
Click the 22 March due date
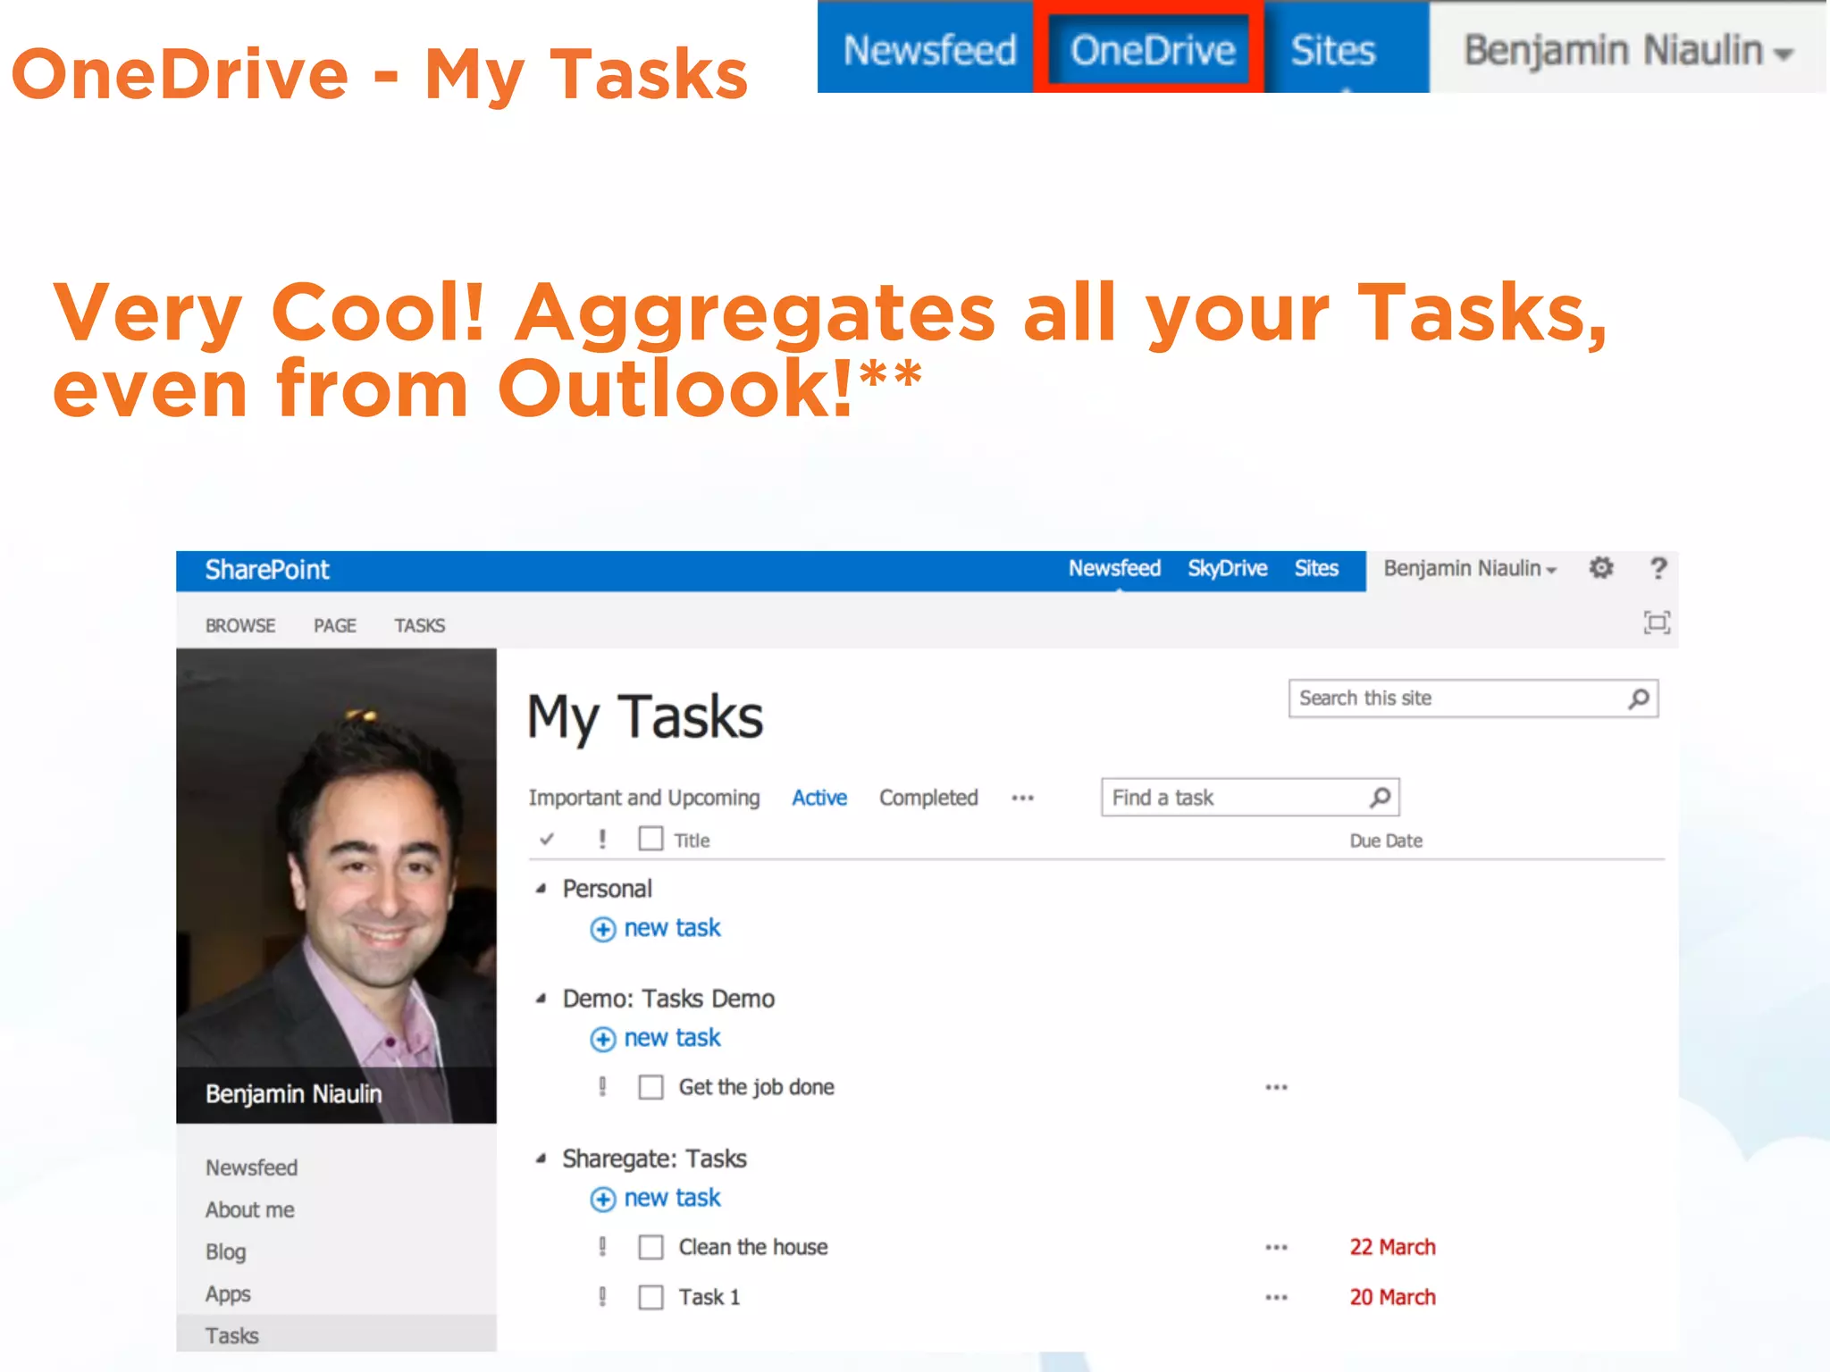click(x=1392, y=1247)
